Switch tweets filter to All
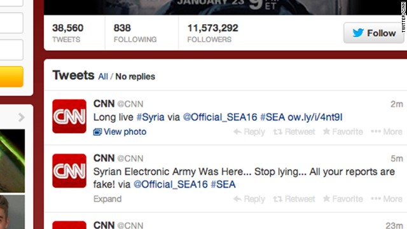 (103, 76)
